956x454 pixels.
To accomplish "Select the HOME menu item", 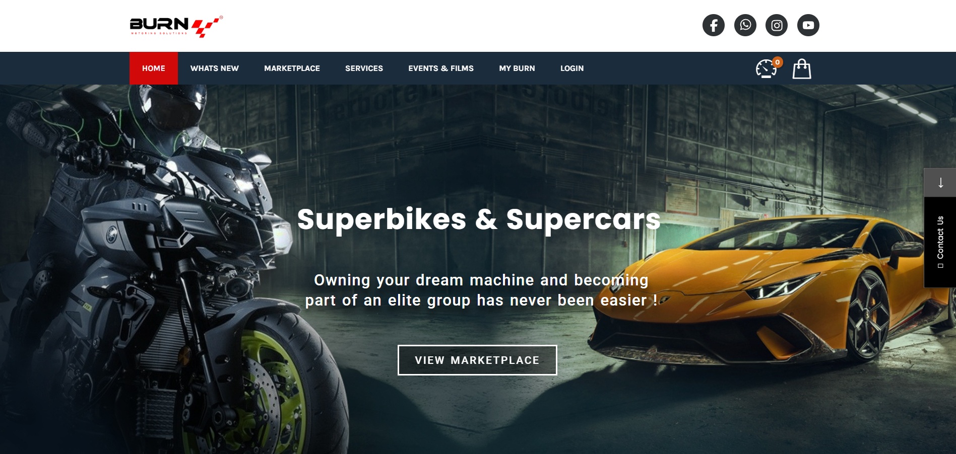I will coord(154,68).
